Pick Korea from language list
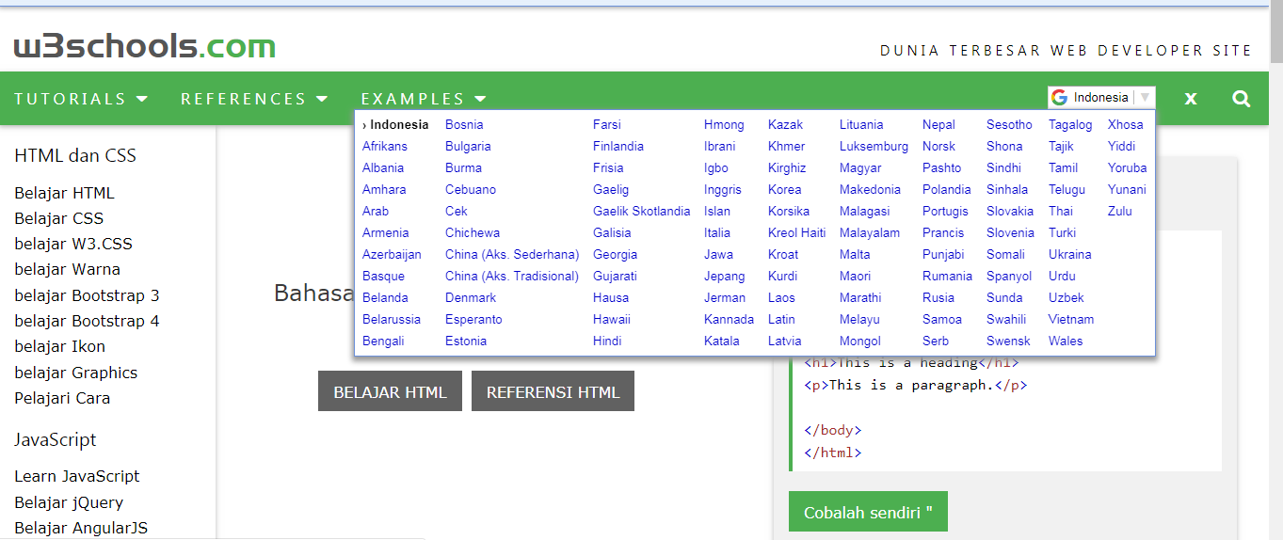This screenshot has height=540, width=1283. pos(784,189)
